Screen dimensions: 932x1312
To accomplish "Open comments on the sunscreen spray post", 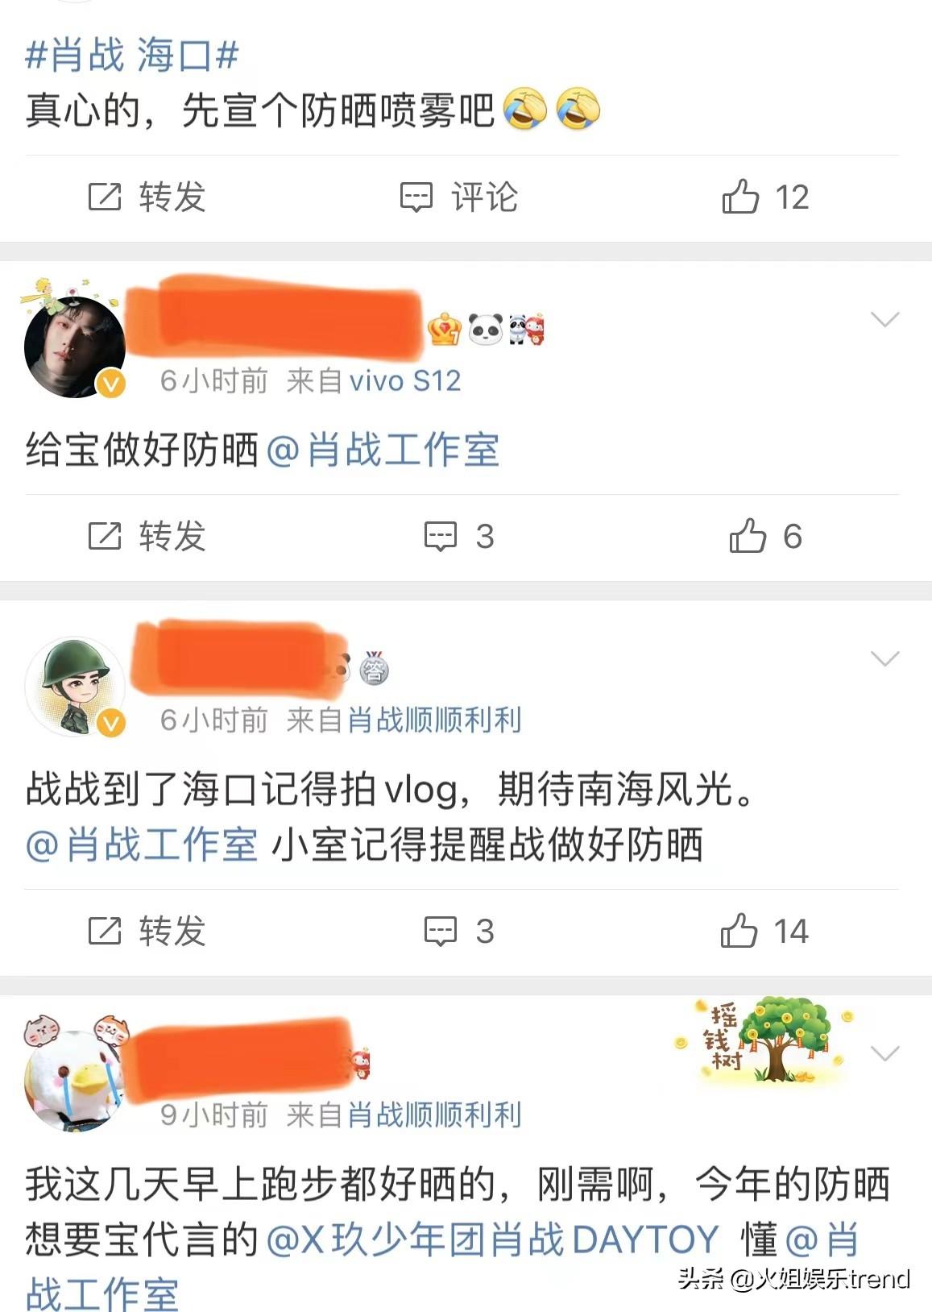I will click(459, 197).
